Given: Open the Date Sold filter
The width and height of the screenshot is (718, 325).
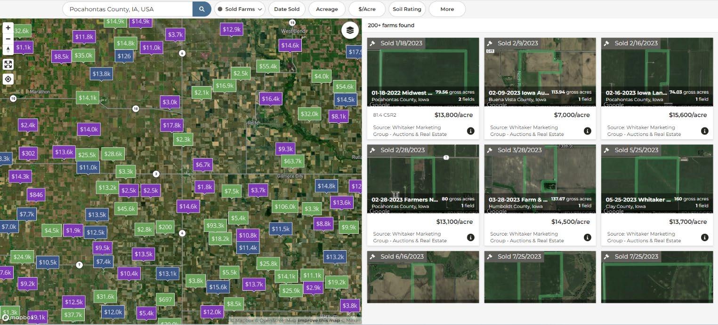Looking at the screenshot, I should point(287,9).
